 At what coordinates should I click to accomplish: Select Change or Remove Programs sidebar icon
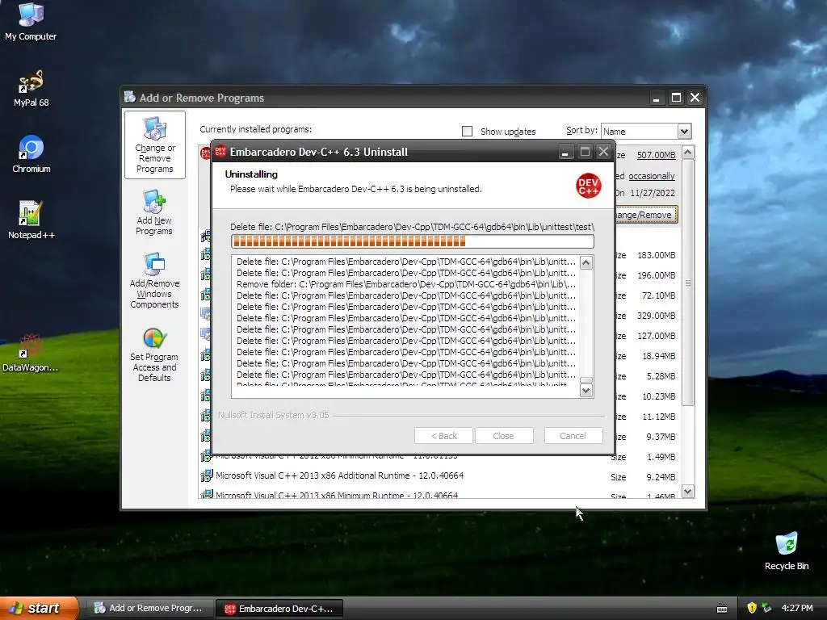[x=154, y=145]
